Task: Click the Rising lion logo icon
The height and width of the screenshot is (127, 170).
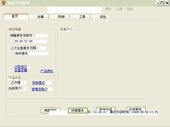Action: click(3, 3)
